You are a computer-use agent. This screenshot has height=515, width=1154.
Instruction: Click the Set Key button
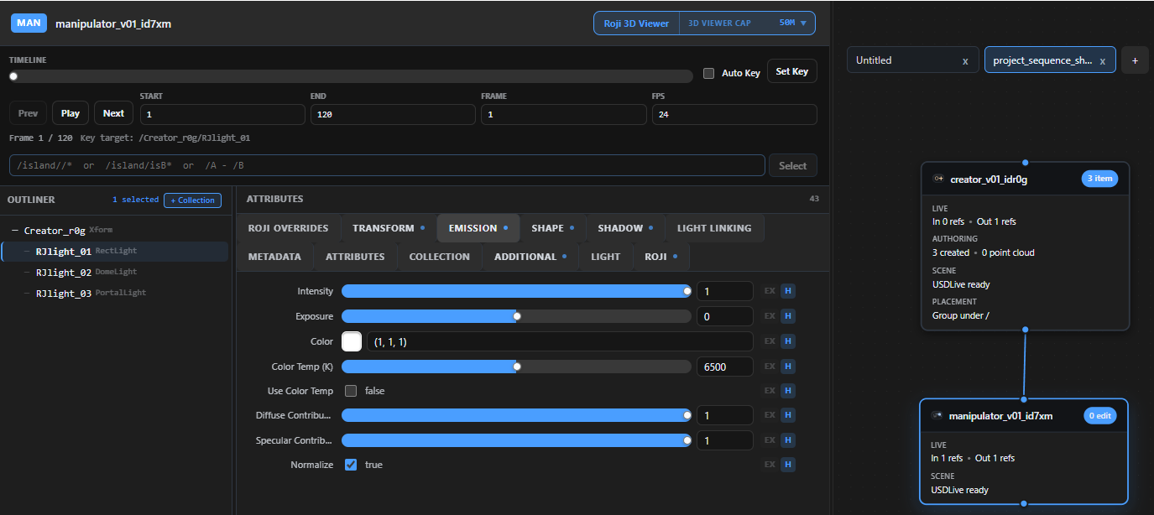click(792, 71)
